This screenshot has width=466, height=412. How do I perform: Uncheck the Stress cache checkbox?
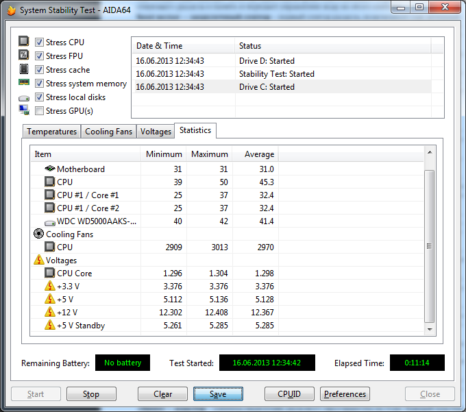39,69
